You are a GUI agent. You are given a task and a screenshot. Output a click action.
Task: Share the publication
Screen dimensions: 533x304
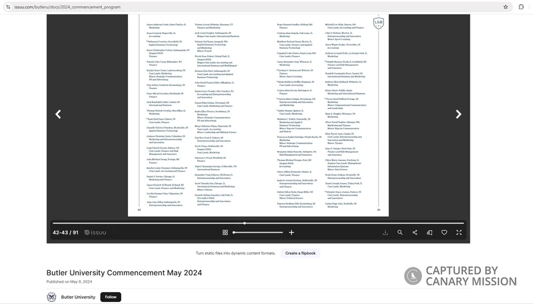click(414, 233)
